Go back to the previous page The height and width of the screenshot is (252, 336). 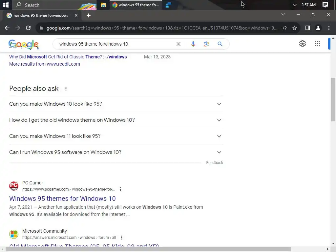coord(7,28)
